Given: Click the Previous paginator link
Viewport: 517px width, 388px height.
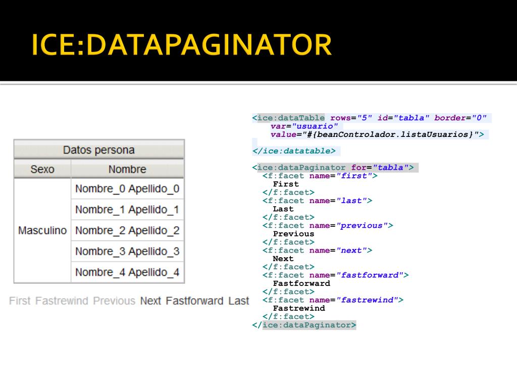Looking at the screenshot, I should [x=114, y=301].
